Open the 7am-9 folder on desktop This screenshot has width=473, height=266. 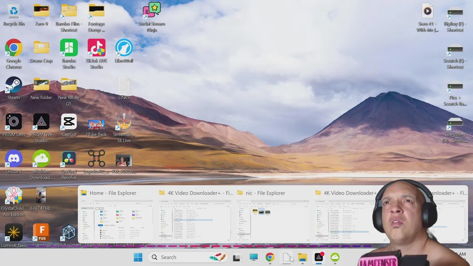[41, 15]
